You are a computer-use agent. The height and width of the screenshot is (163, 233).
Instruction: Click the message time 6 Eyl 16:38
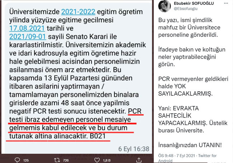(134, 149)
